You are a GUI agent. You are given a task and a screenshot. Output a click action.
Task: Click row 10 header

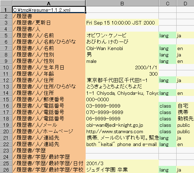pyautogui.click(x=6, y=67)
